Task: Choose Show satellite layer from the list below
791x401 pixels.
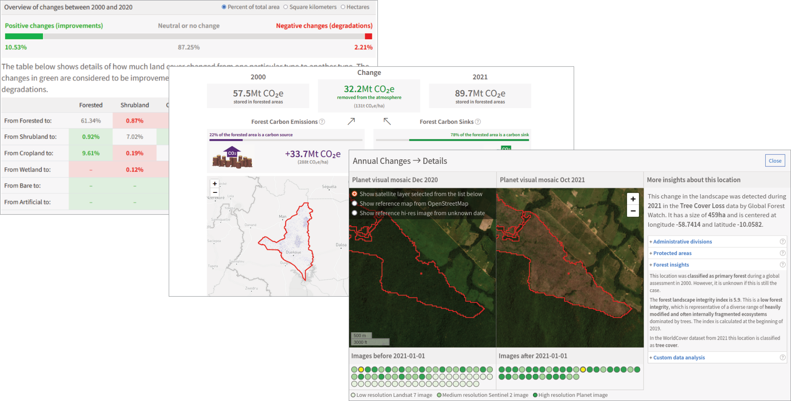Action: [x=355, y=194]
